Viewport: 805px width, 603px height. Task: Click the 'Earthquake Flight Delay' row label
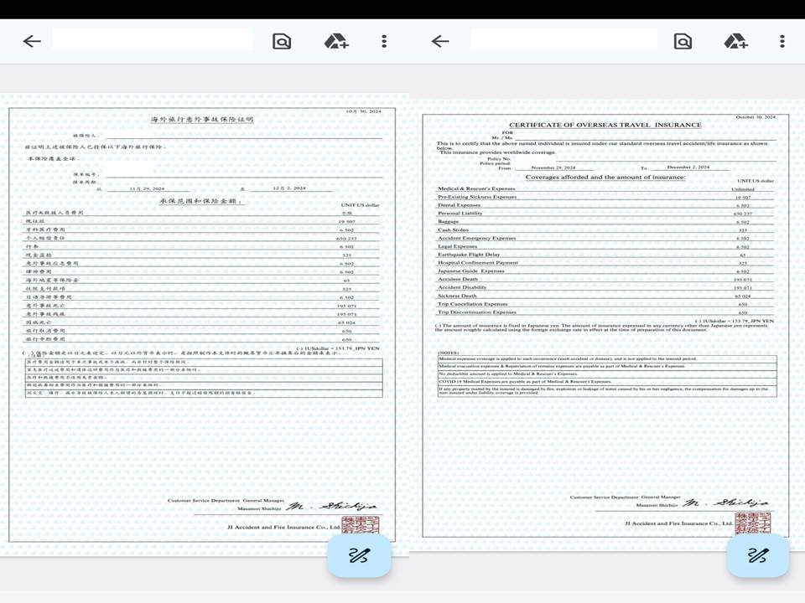469,255
